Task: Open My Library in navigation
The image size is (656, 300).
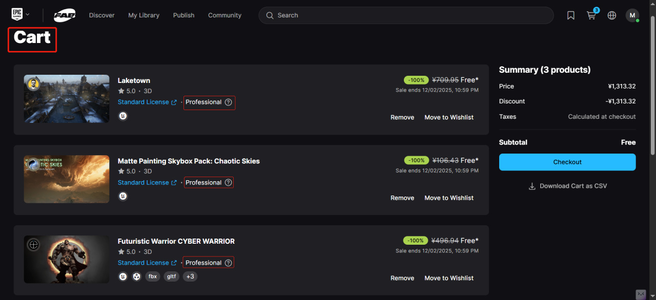Action: (143, 15)
